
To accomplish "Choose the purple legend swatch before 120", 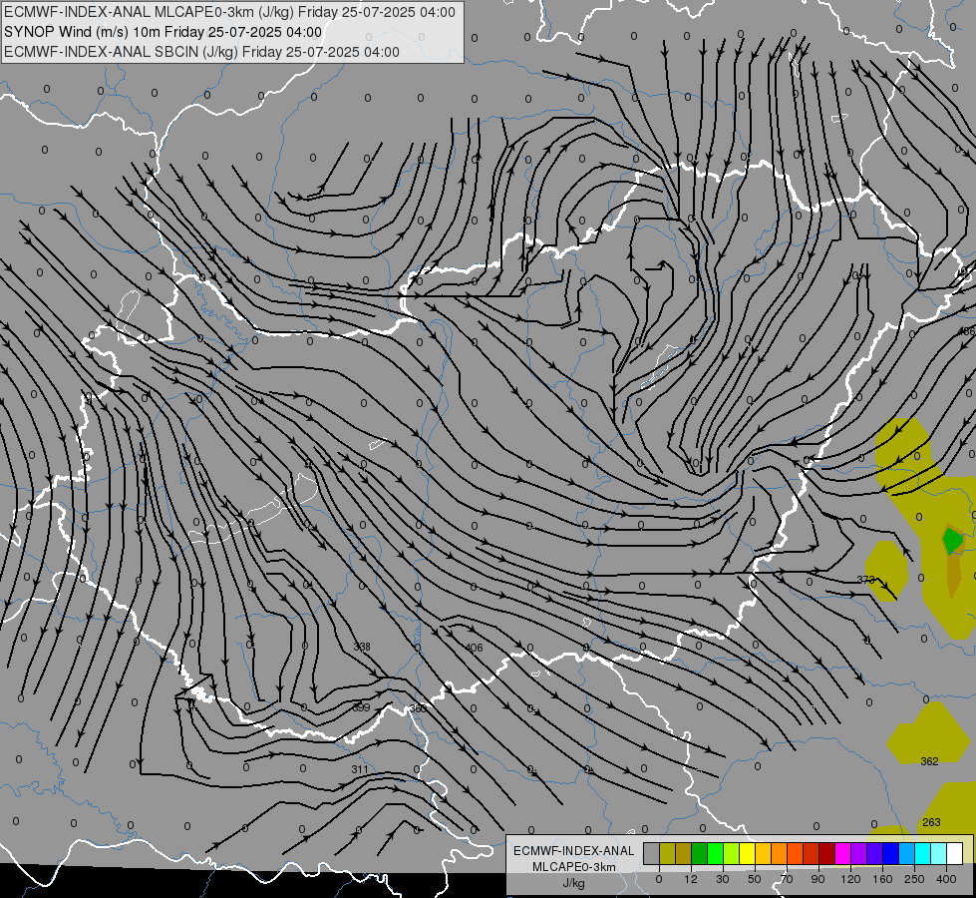I will click(859, 854).
